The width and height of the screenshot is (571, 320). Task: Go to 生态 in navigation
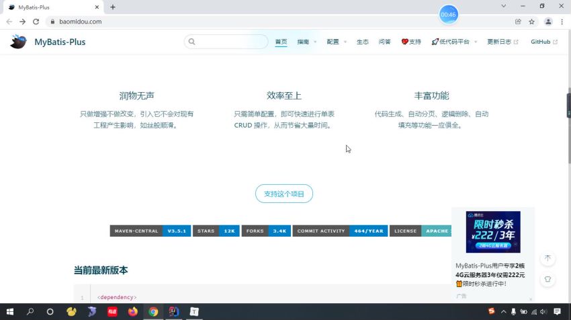362,42
